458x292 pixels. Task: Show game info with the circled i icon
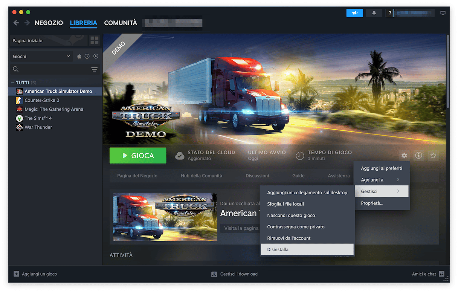pyautogui.click(x=418, y=155)
